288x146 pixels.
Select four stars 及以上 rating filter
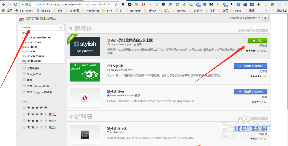[x=24, y=114]
